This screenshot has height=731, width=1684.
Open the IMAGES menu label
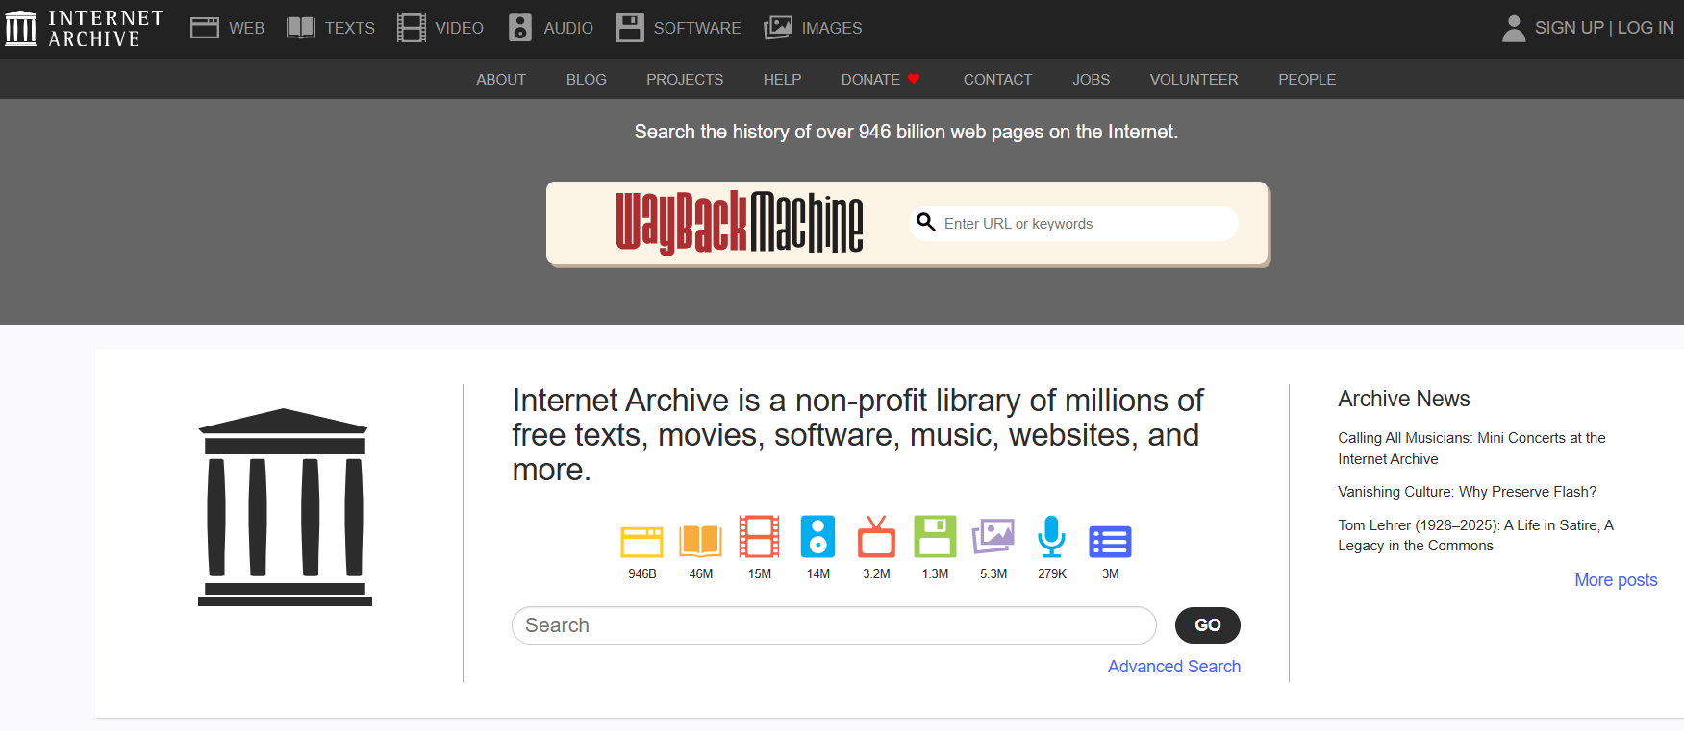tap(832, 29)
